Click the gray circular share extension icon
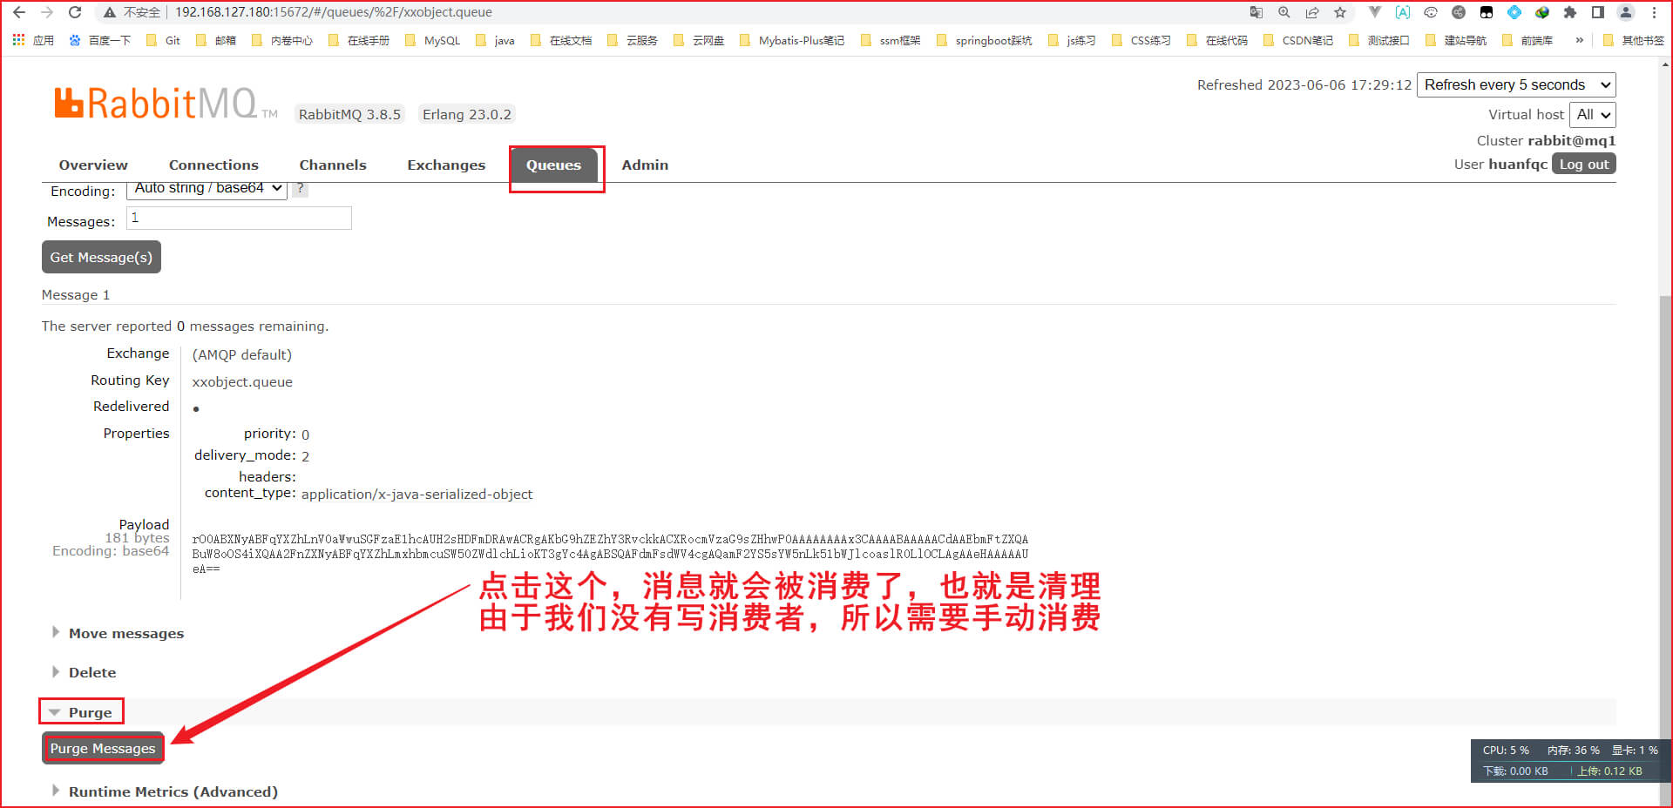Screen dimensions: 1673x808 click(x=1459, y=12)
